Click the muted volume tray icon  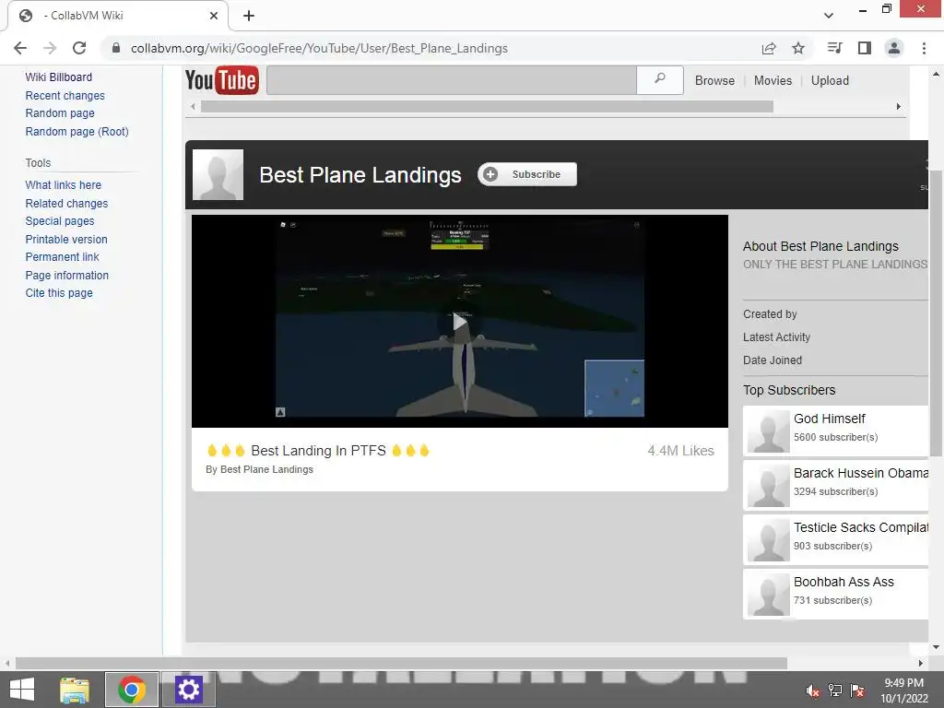tap(813, 690)
